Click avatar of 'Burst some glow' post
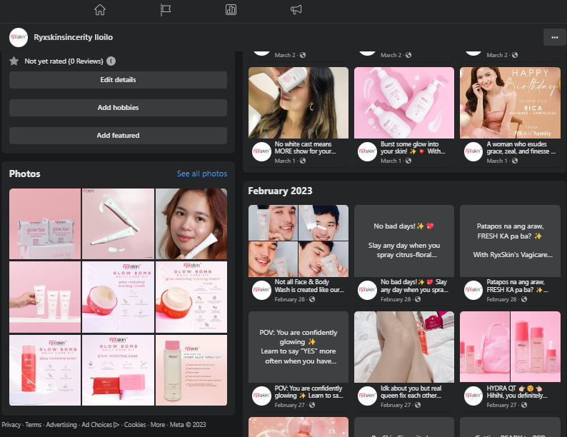Image resolution: width=567 pixels, height=437 pixels. point(367,151)
